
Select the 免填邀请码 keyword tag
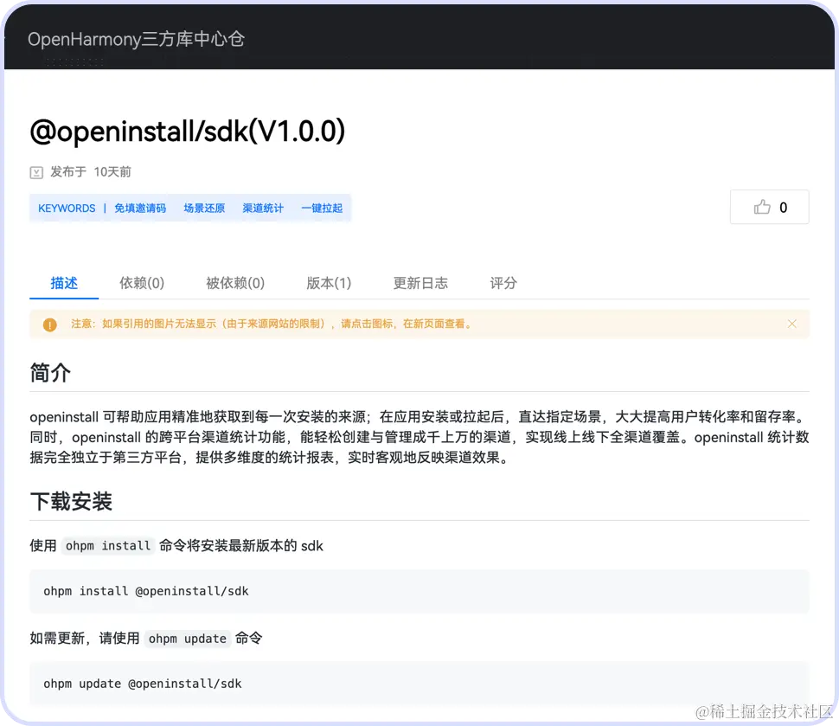(140, 209)
